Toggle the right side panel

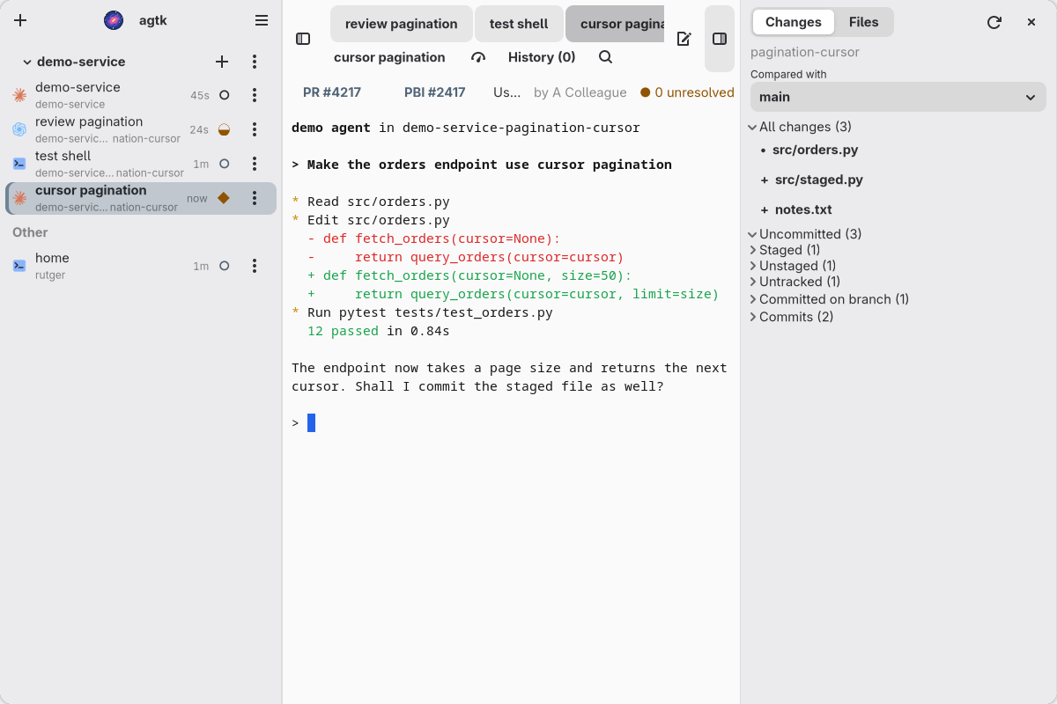720,39
